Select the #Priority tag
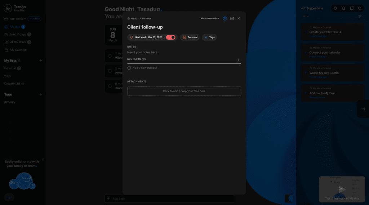The width and height of the screenshot is (369, 205). click(10, 102)
